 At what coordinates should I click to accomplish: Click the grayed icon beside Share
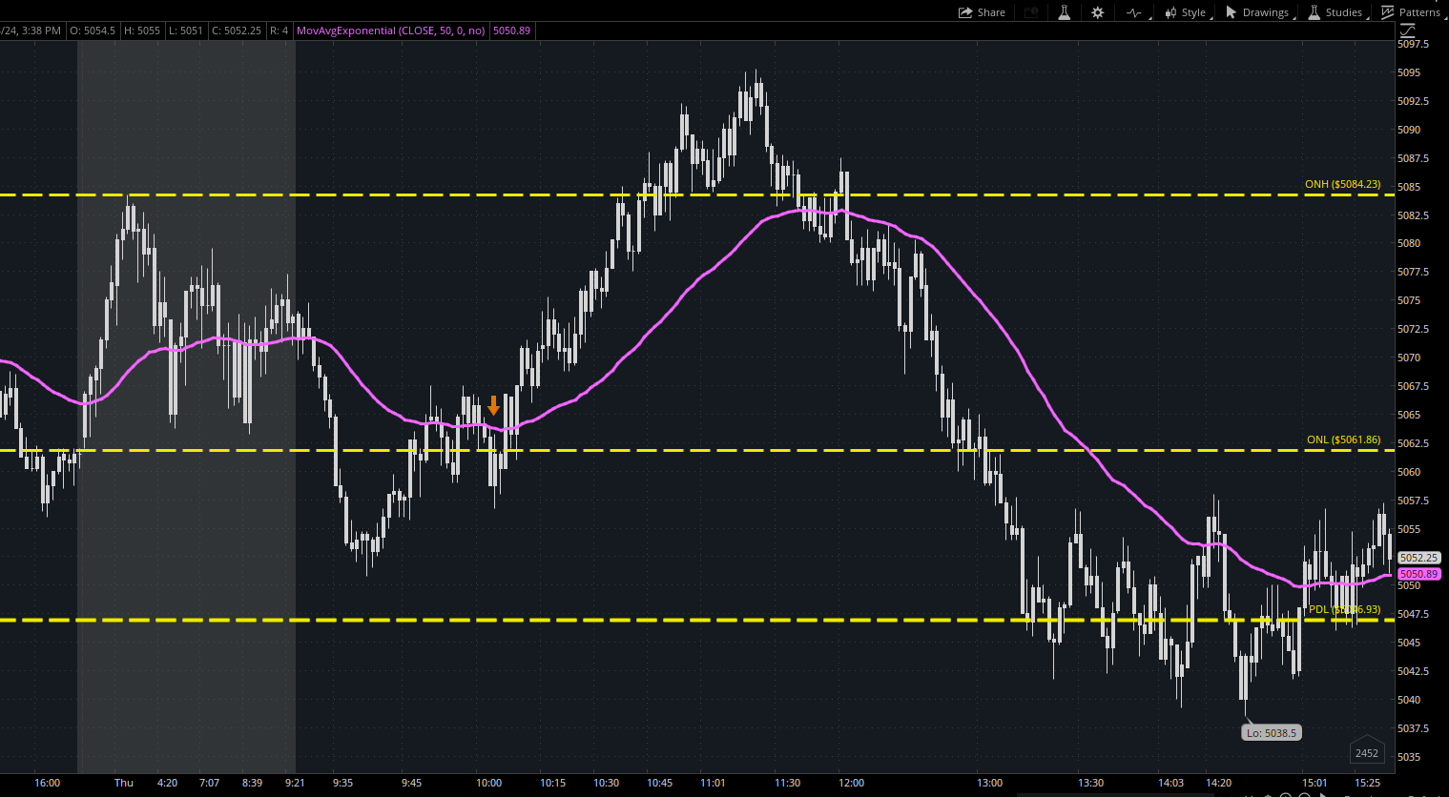[x=1031, y=11]
